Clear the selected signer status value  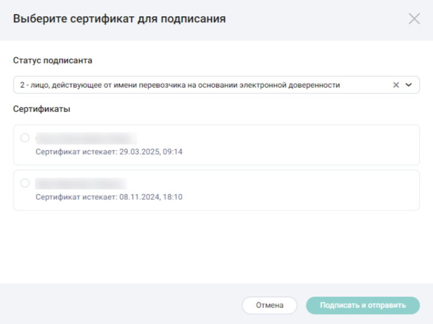click(396, 85)
